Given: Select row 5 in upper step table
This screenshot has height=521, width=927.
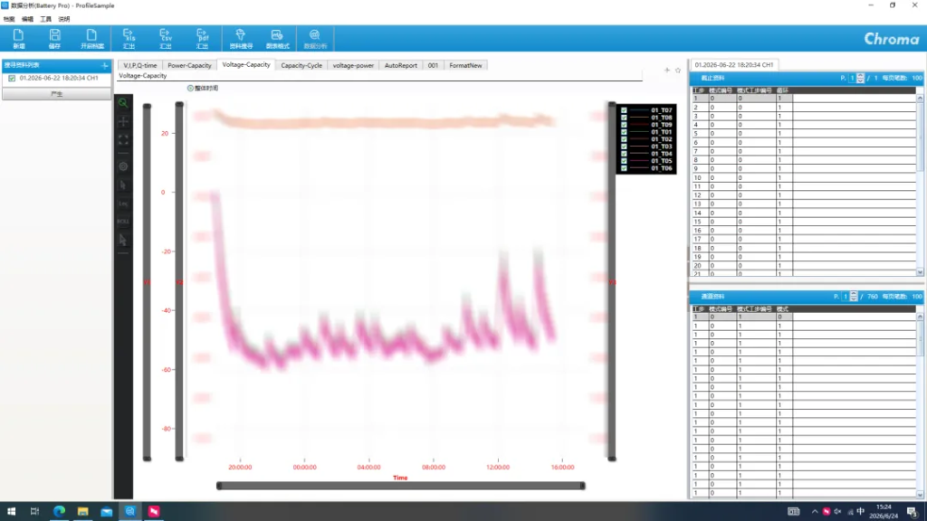Looking at the screenshot, I should [x=804, y=134].
